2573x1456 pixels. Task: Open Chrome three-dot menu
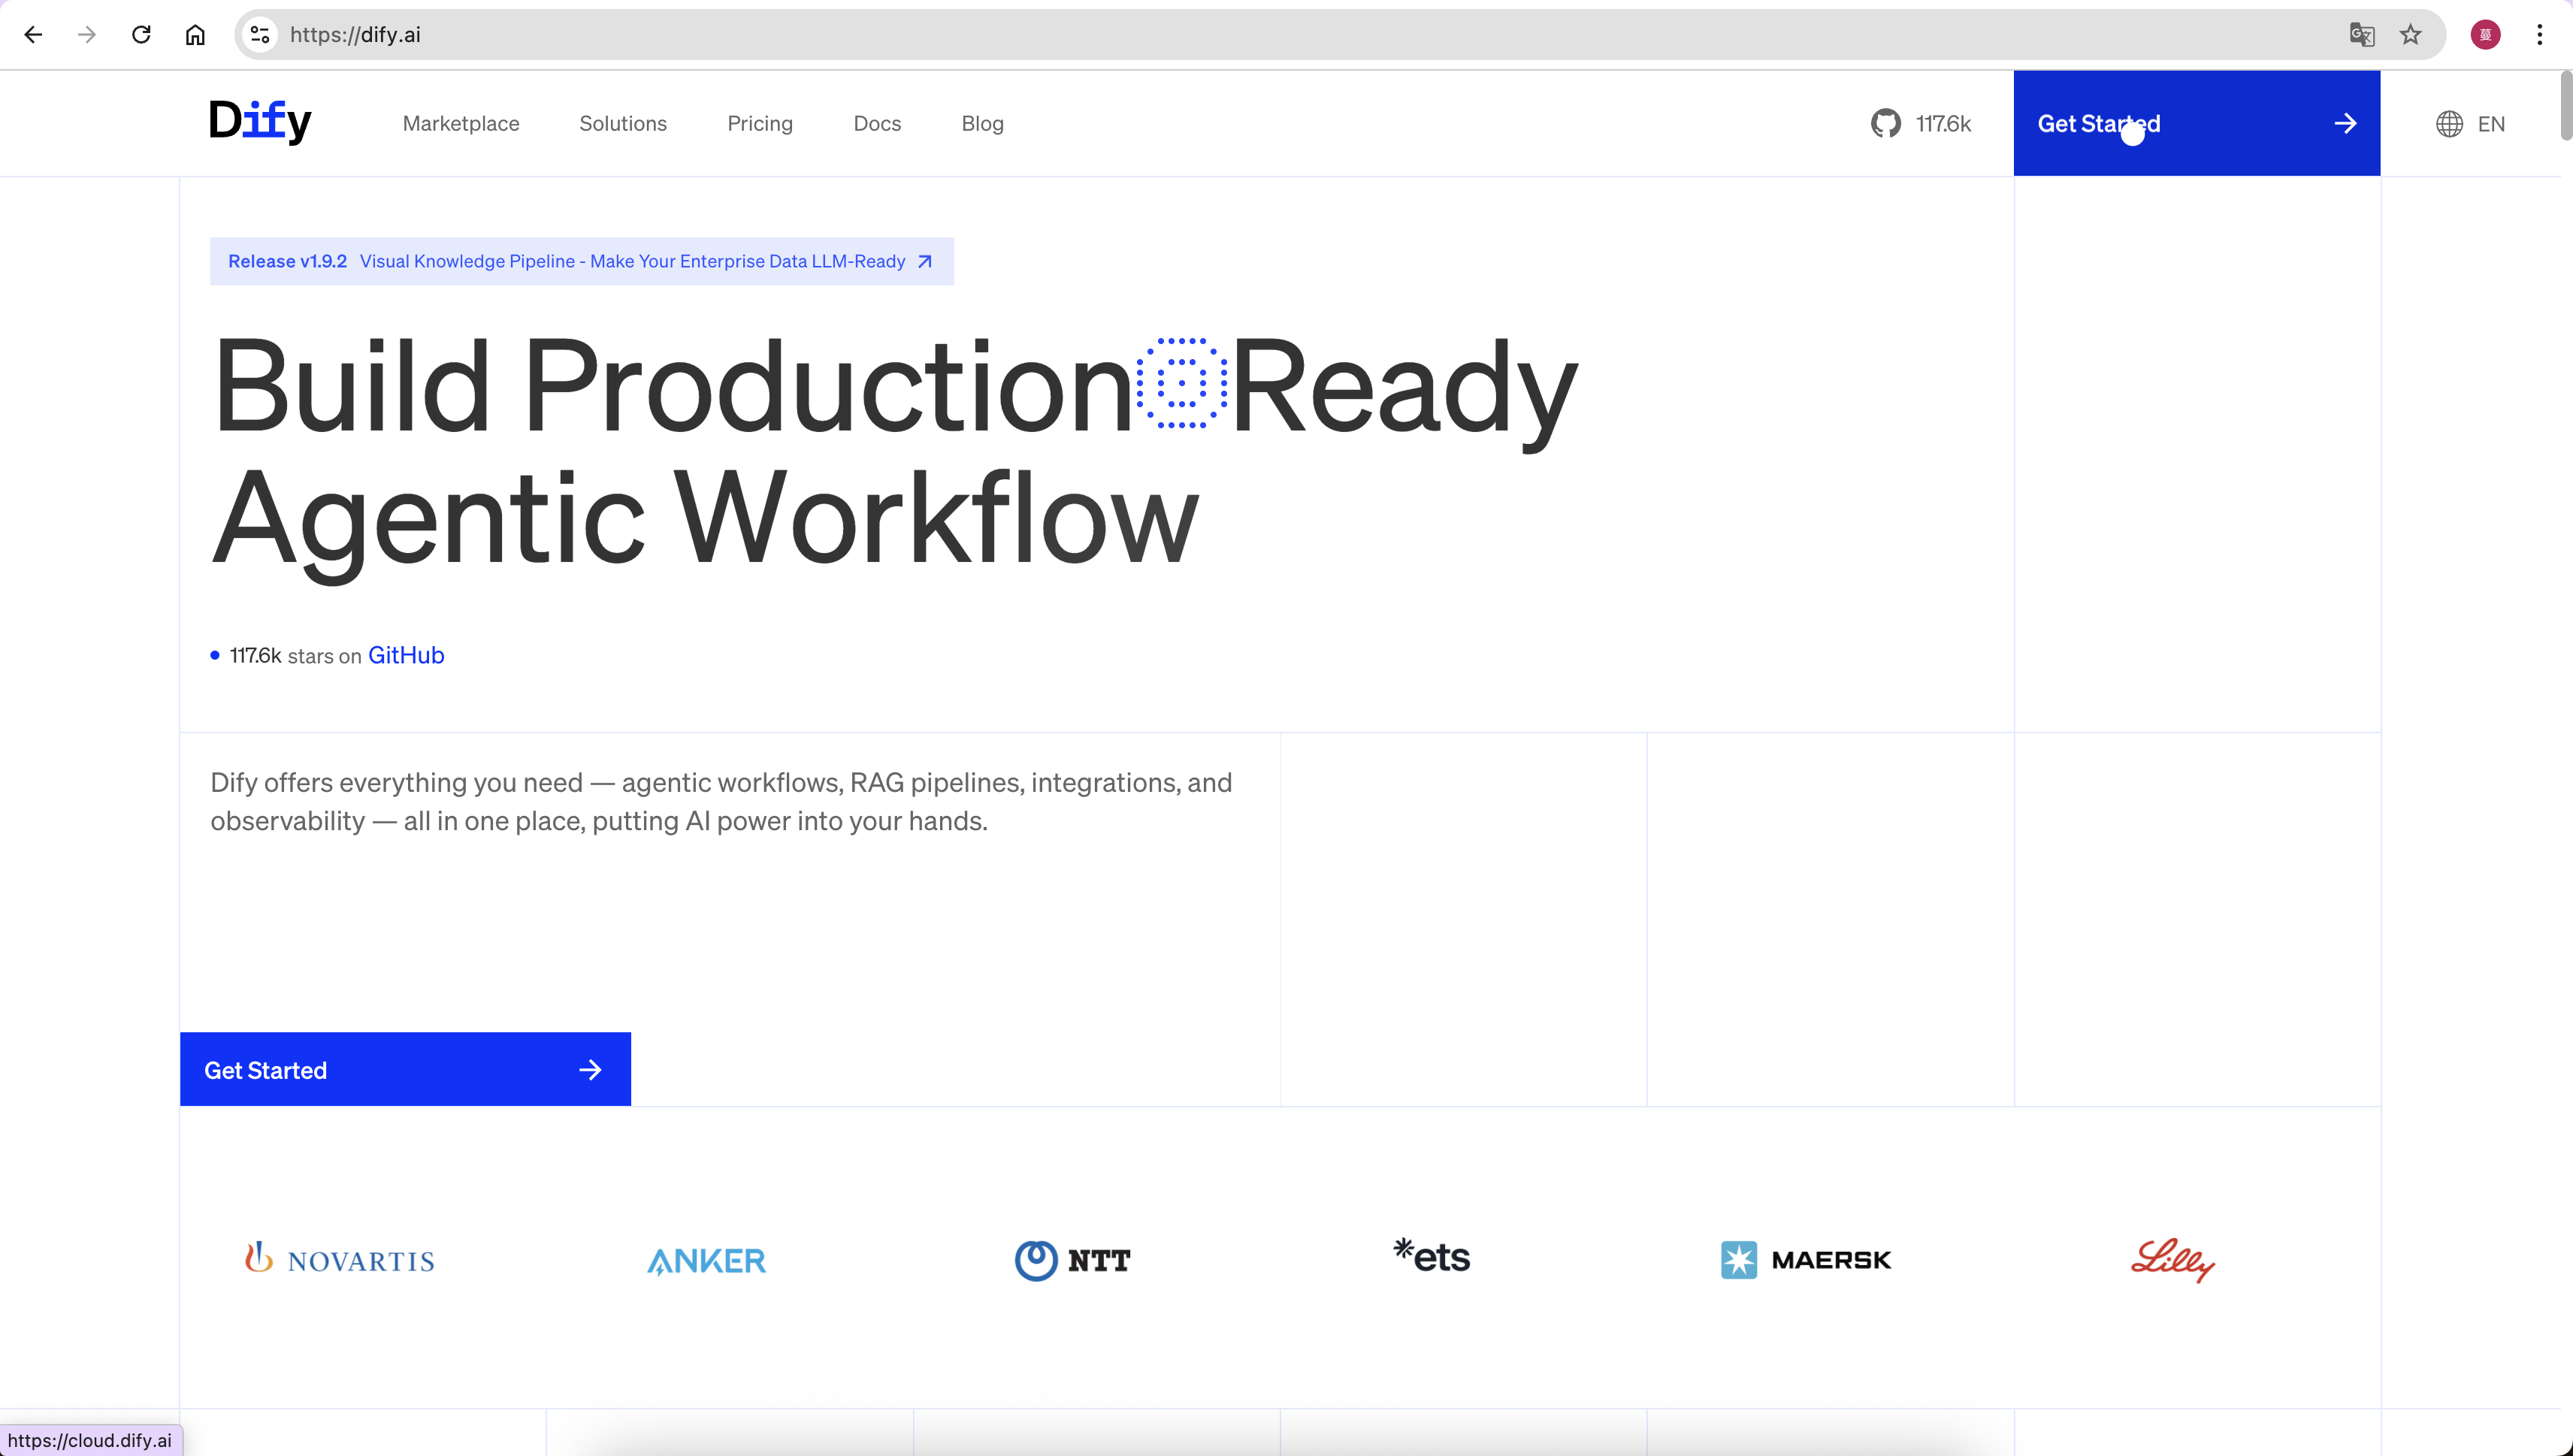pos(2539,35)
